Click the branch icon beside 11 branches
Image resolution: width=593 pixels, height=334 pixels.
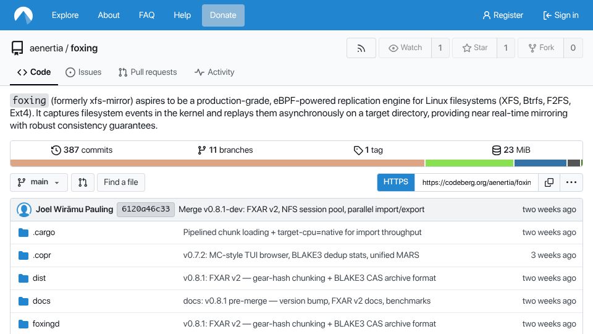[x=201, y=150]
